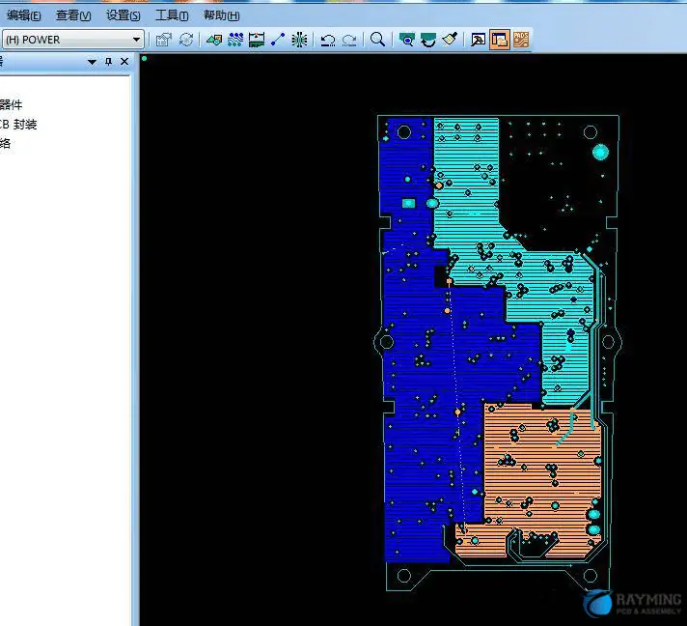This screenshot has height=626, width=687.
Task: Click the PADS icon at toolbar end
Action: (x=521, y=40)
